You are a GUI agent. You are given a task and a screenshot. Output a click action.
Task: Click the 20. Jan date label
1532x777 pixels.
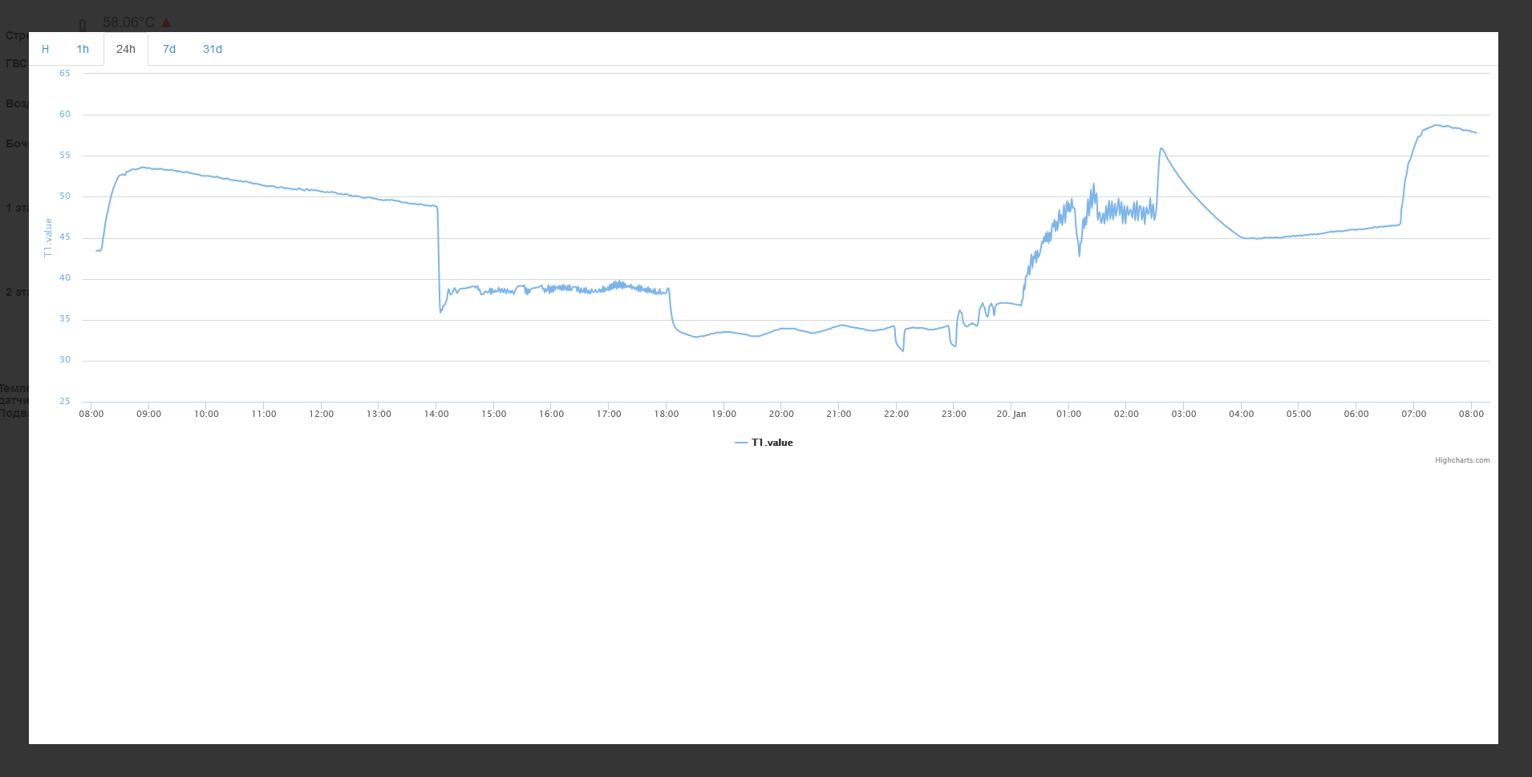(1011, 414)
